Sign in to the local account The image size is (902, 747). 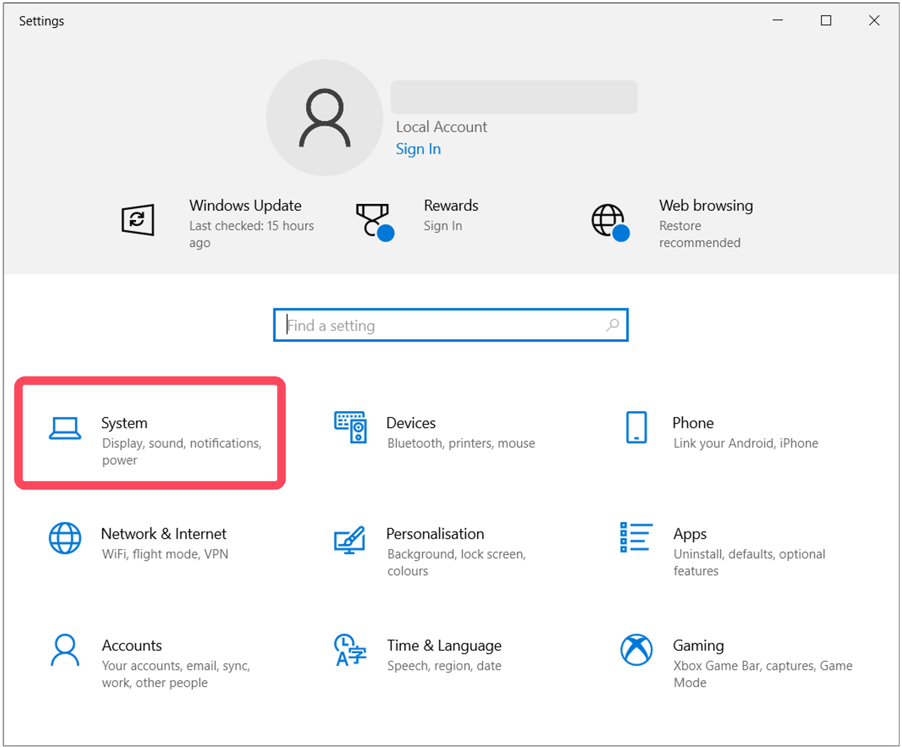coord(418,149)
